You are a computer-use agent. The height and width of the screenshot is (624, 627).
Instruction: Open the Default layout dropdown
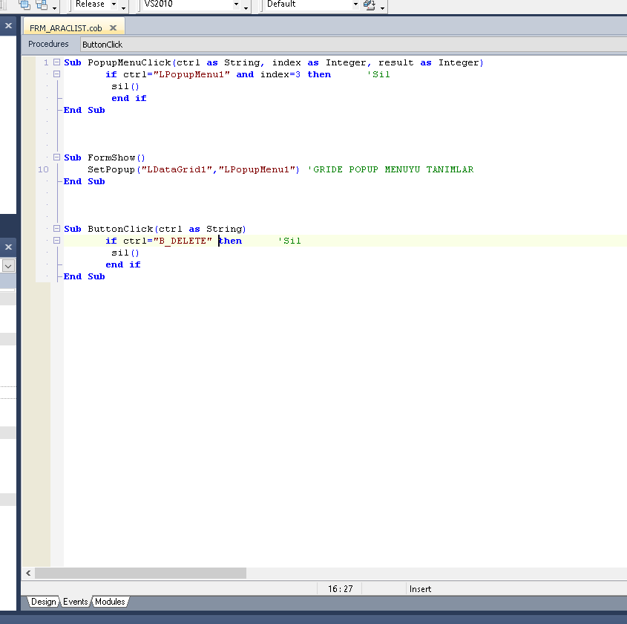[355, 4]
